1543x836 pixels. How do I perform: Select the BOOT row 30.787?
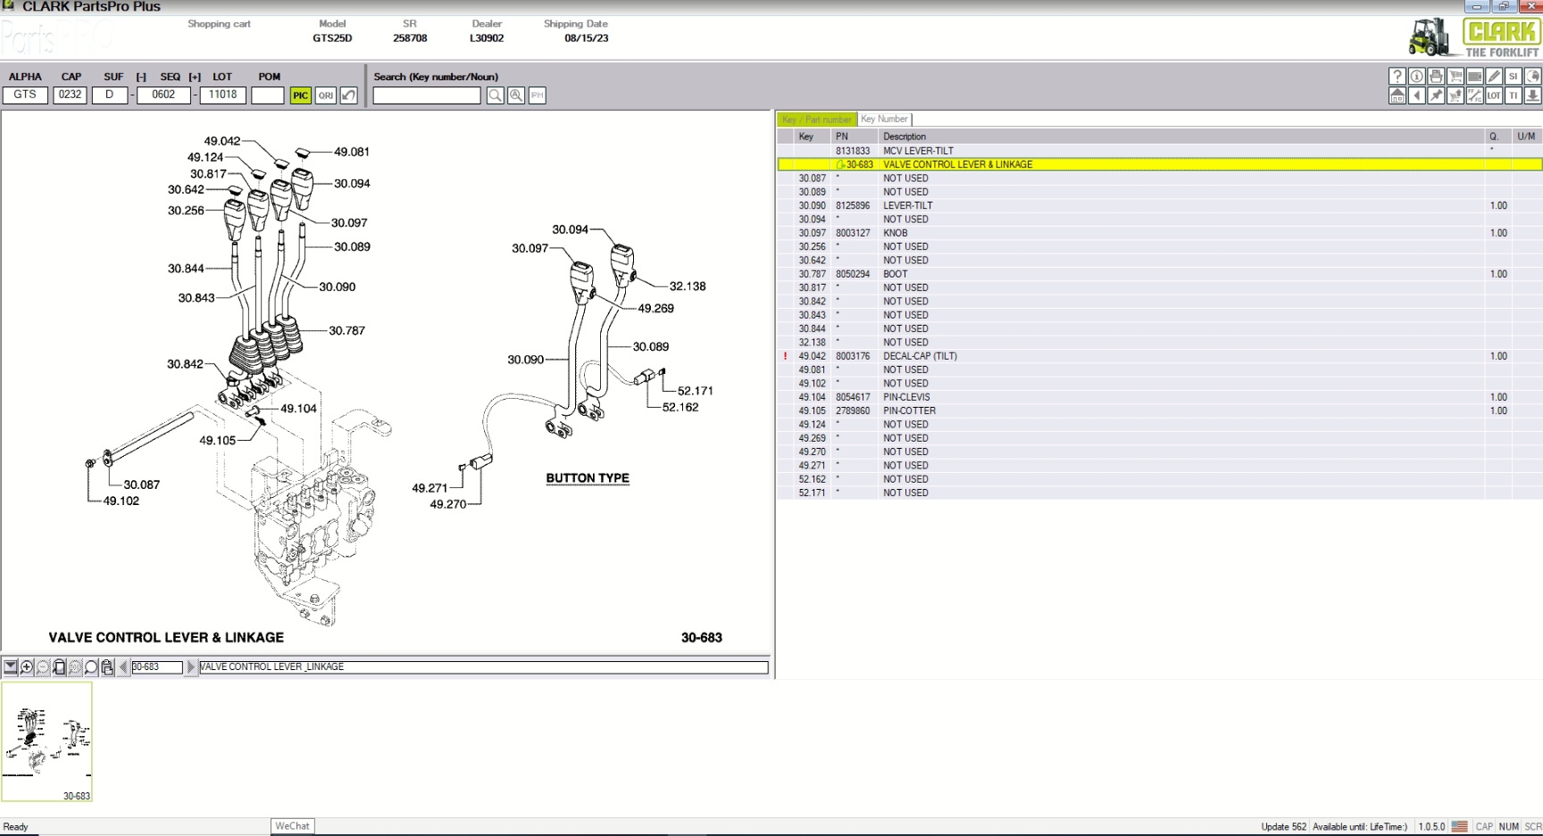(1160, 274)
